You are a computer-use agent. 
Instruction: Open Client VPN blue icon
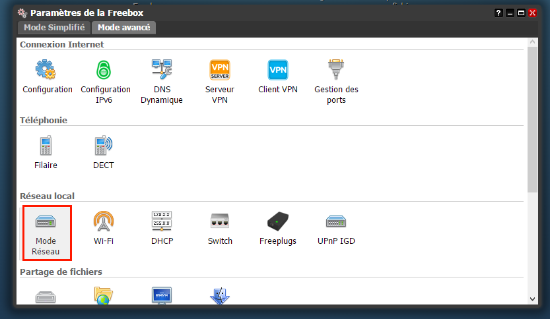tap(278, 70)
